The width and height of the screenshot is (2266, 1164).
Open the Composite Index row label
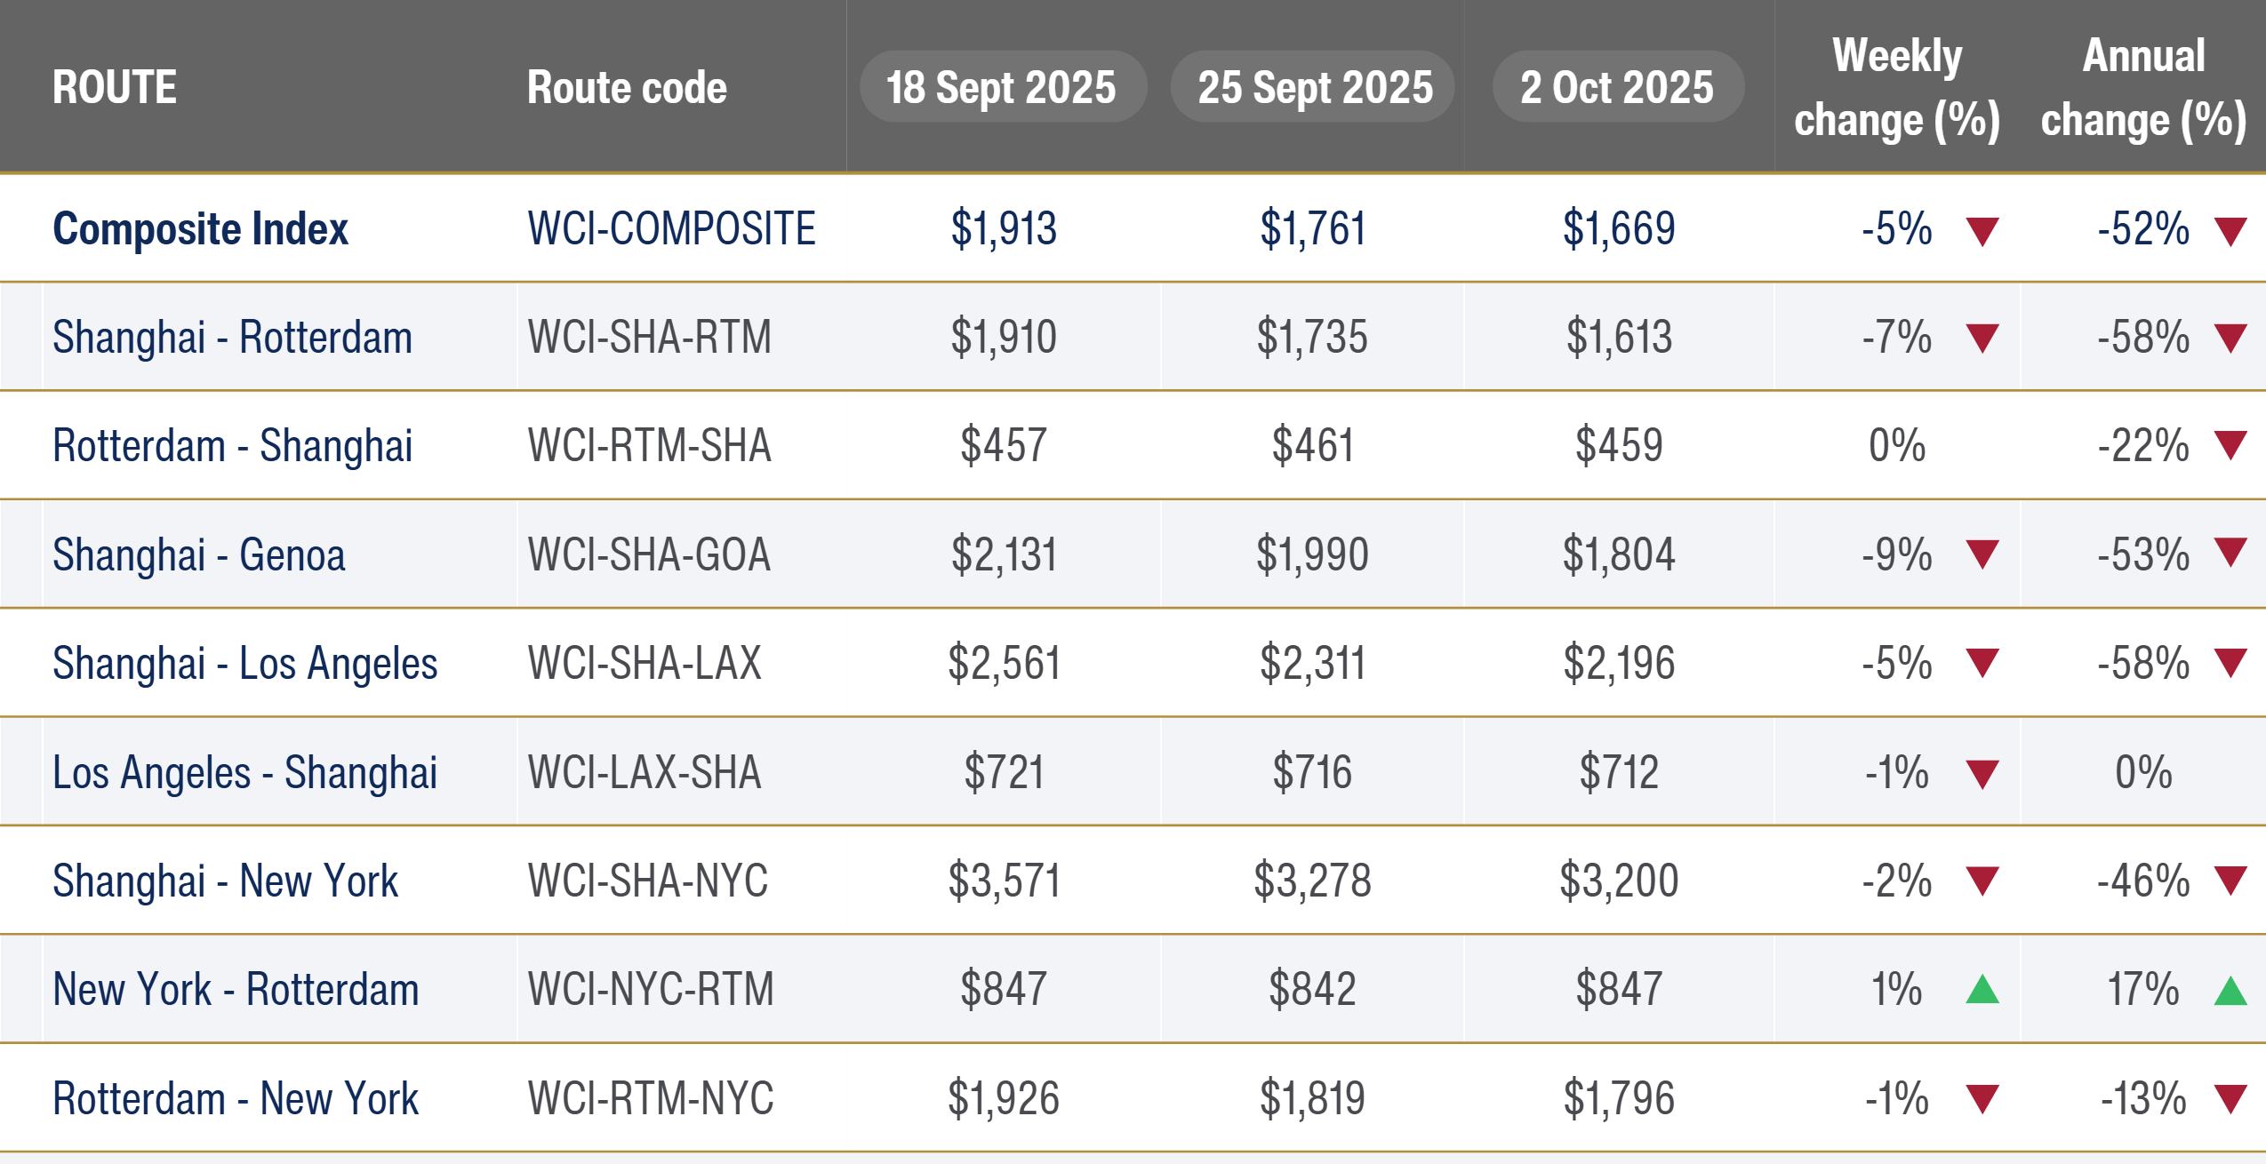click(x=200, y=229)
